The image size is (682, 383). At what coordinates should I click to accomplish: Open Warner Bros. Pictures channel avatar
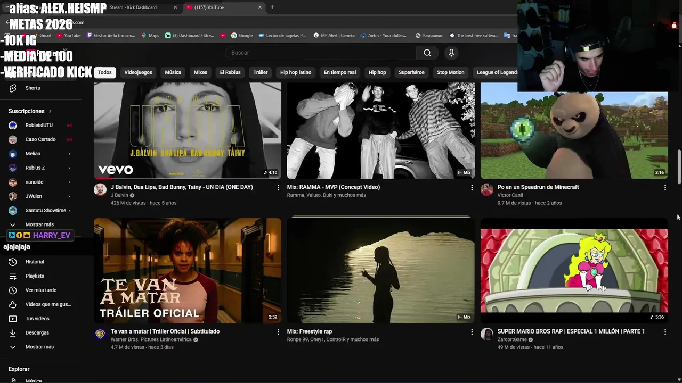[100, 334]
